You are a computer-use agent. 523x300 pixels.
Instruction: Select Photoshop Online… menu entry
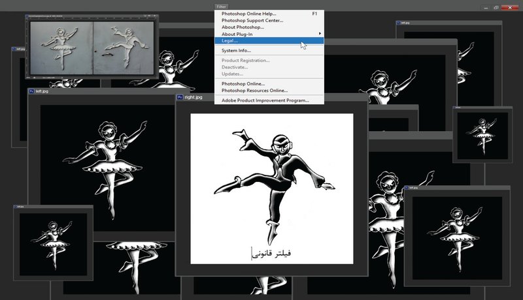point(269,84)
